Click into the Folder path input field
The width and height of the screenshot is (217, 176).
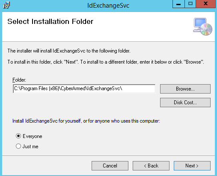pos(84,89)
